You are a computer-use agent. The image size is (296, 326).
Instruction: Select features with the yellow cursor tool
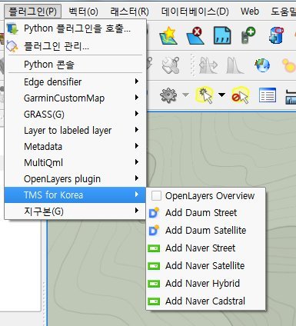[x=205, y=95]
